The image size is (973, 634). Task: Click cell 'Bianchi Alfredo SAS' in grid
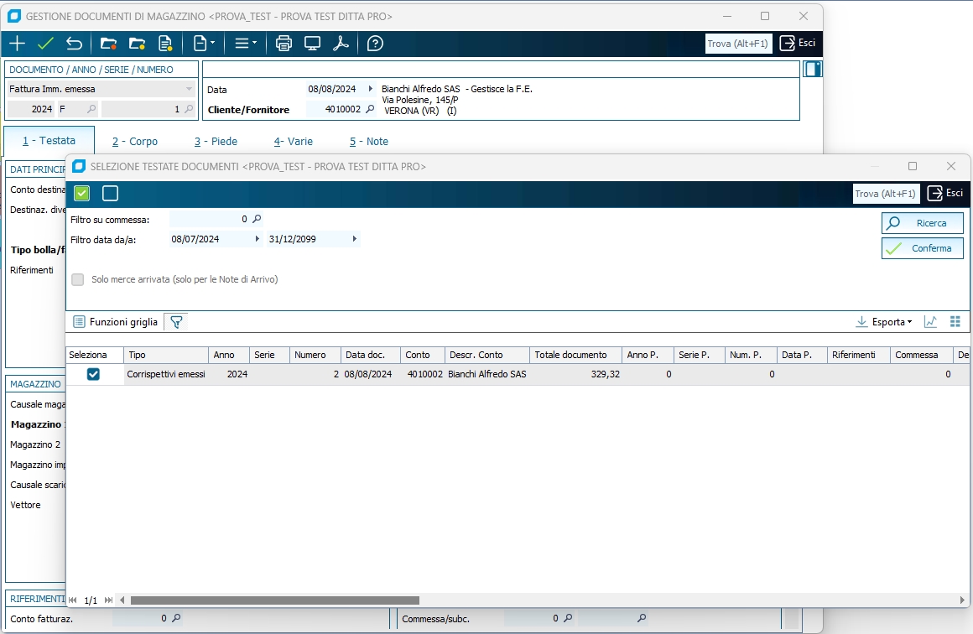click(487, 374)
